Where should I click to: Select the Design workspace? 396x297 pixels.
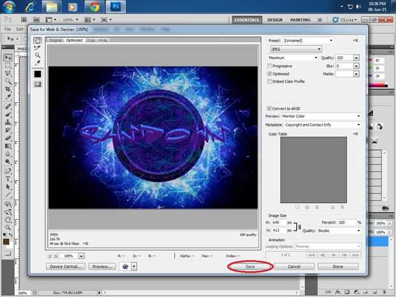pos(275,20)
